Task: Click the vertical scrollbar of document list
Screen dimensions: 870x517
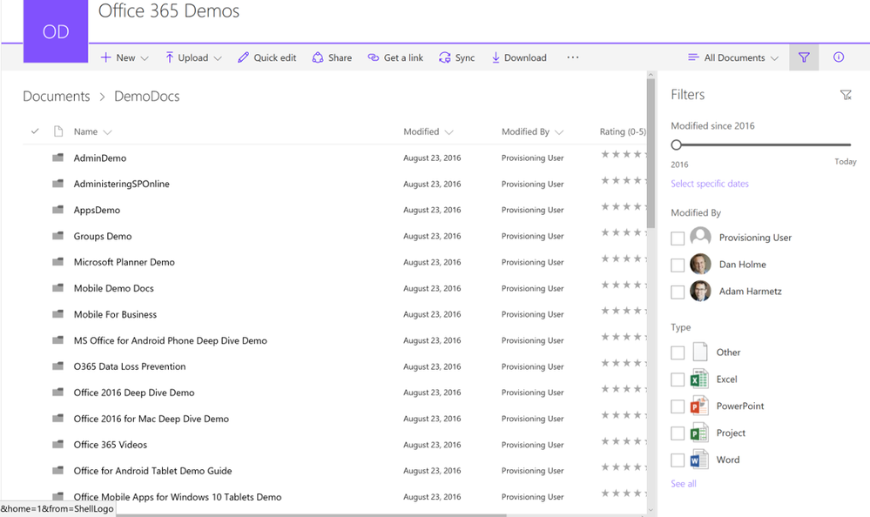Action: tap(651, 152)
